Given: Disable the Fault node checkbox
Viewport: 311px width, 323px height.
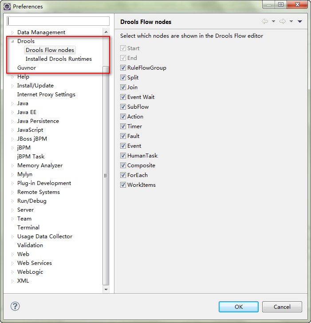Looking at the screenshot, I should [123, 136].
